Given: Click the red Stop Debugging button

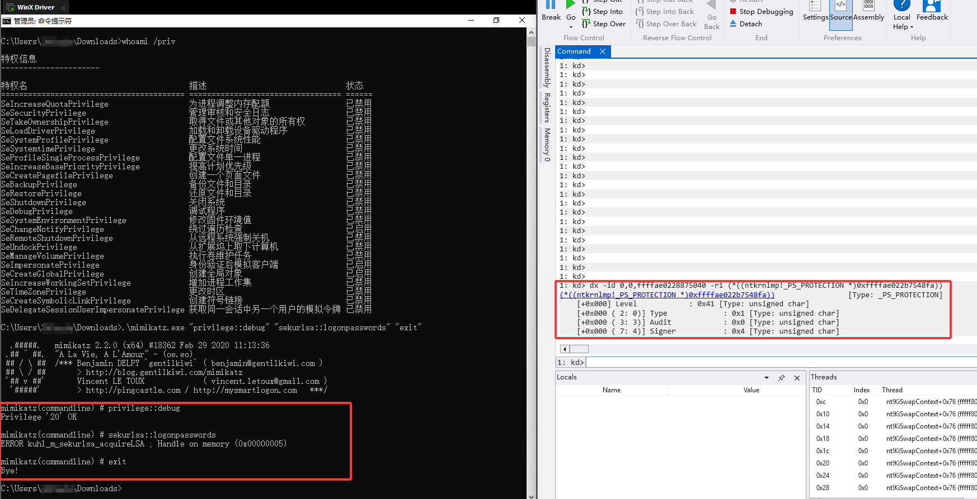Looking at the screenshot, I should point(761,12).
